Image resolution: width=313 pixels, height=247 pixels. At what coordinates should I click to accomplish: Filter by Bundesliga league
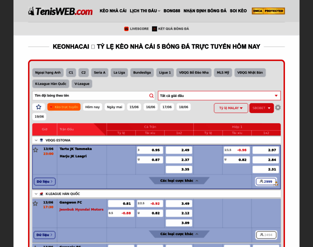142,72
